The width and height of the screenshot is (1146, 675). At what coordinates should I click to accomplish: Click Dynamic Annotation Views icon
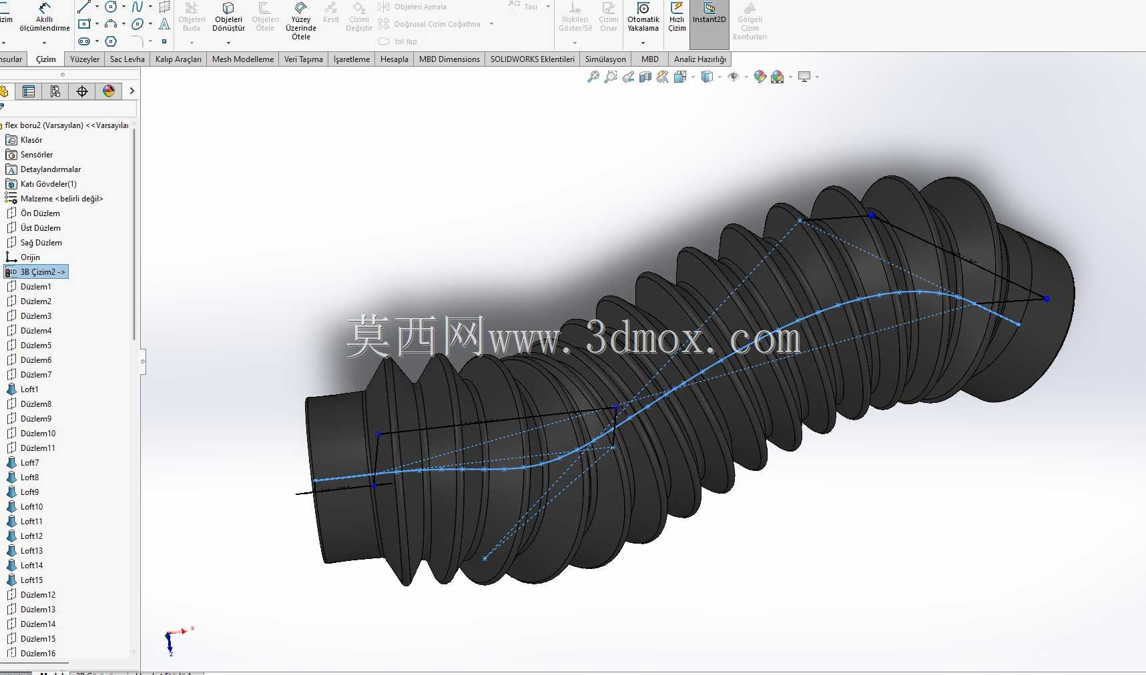point(662,77)
